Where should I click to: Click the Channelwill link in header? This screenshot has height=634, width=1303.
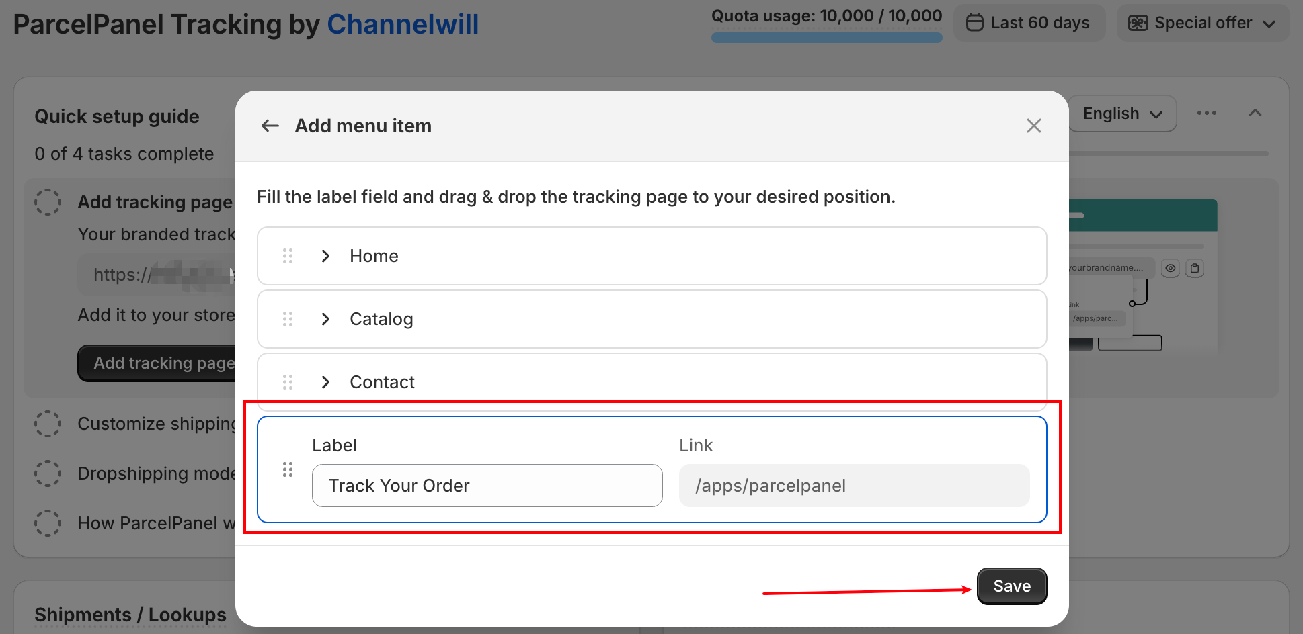click(x=403, y=25)
